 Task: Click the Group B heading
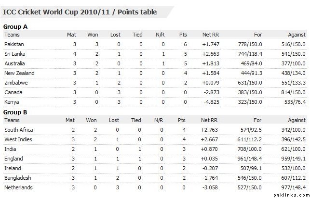tap(15, 112)
